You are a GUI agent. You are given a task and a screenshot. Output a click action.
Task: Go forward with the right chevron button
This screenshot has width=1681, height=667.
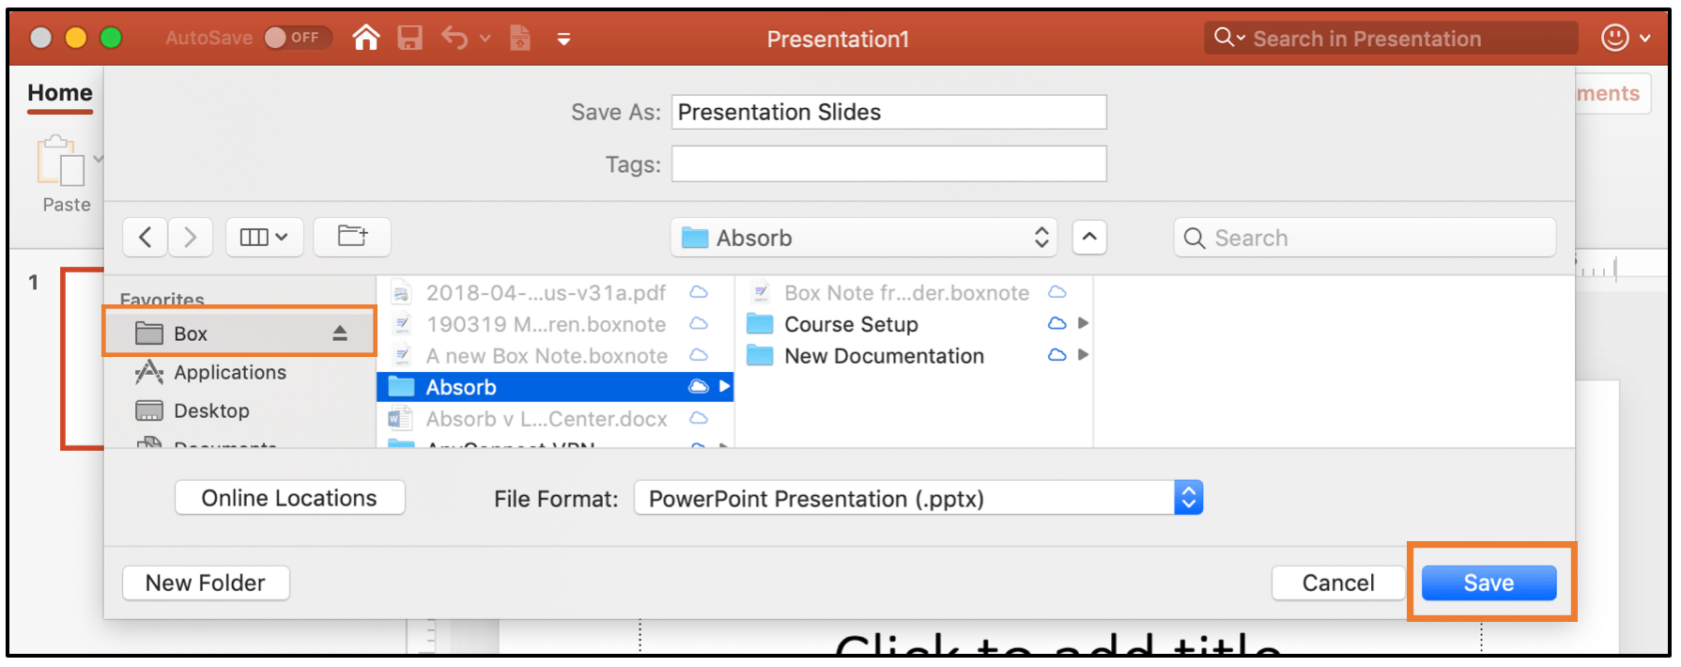click(191, 237)
